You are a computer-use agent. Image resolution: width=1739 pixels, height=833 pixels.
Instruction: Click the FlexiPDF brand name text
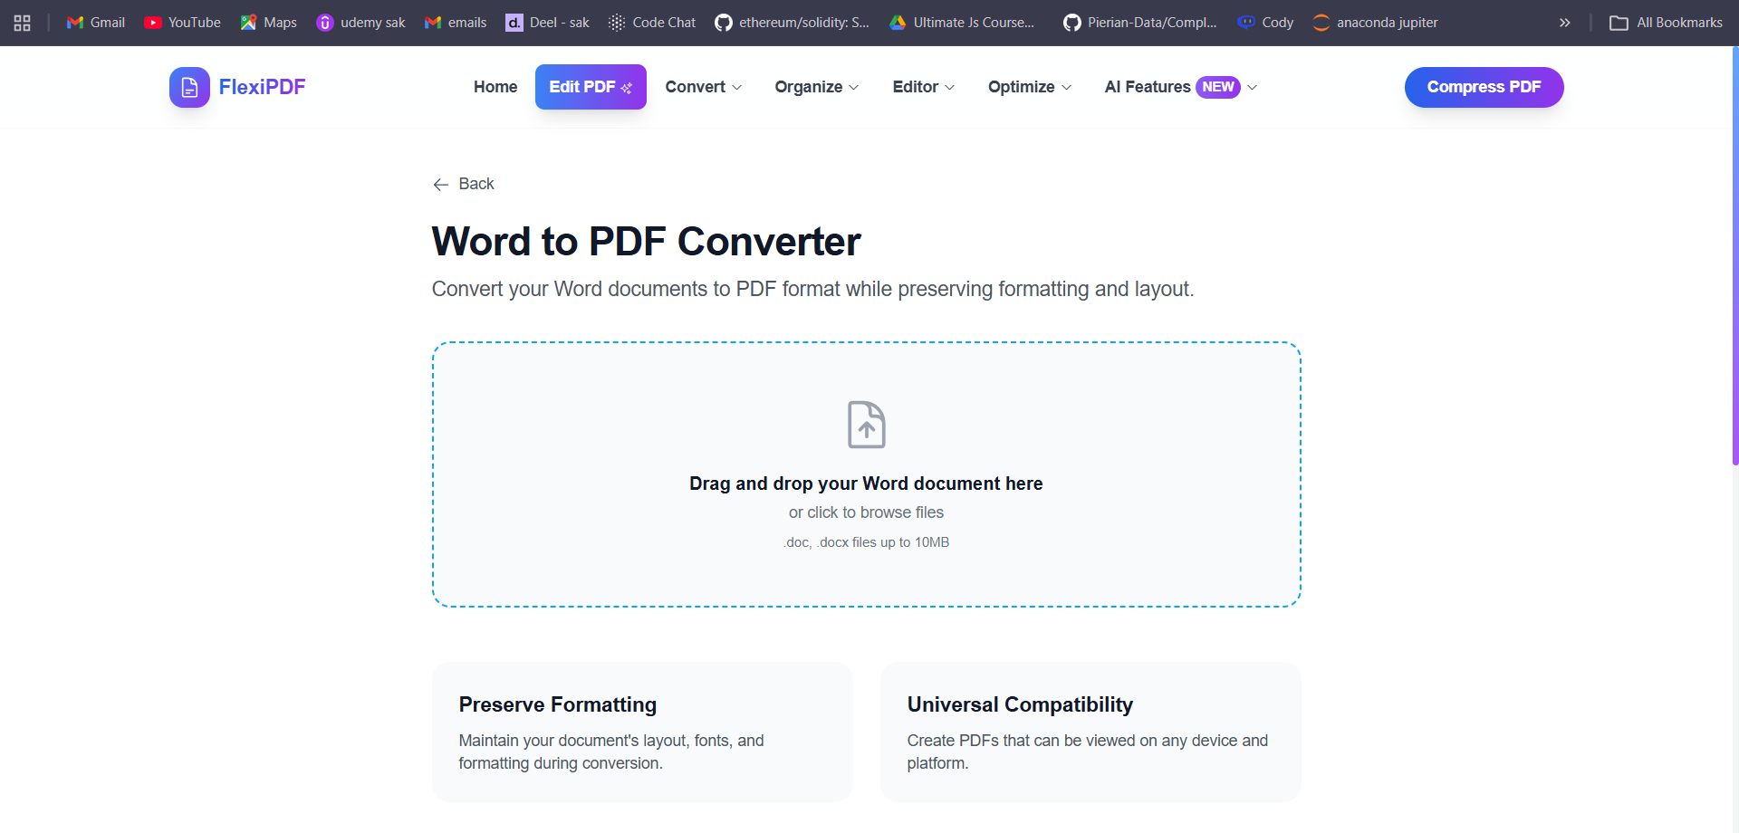(x=262, y=87)
